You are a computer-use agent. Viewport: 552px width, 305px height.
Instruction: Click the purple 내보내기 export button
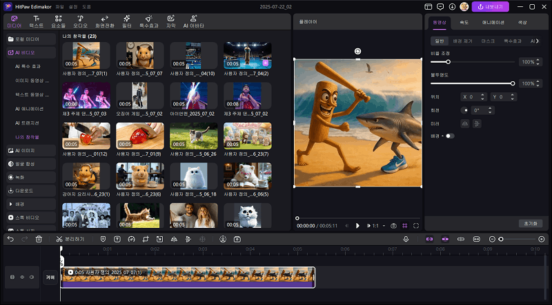click(x=491, y=7)
